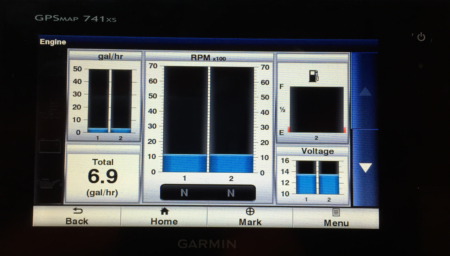The height and width of the screenshot is (256, 450).
Task: Tap the ½ mark on fuel gauge
Action: point(282,109)
